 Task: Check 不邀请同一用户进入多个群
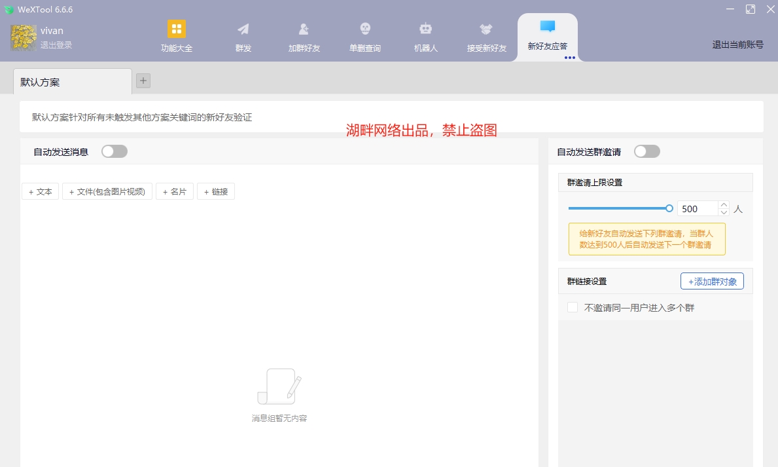[x=573, y=307]
